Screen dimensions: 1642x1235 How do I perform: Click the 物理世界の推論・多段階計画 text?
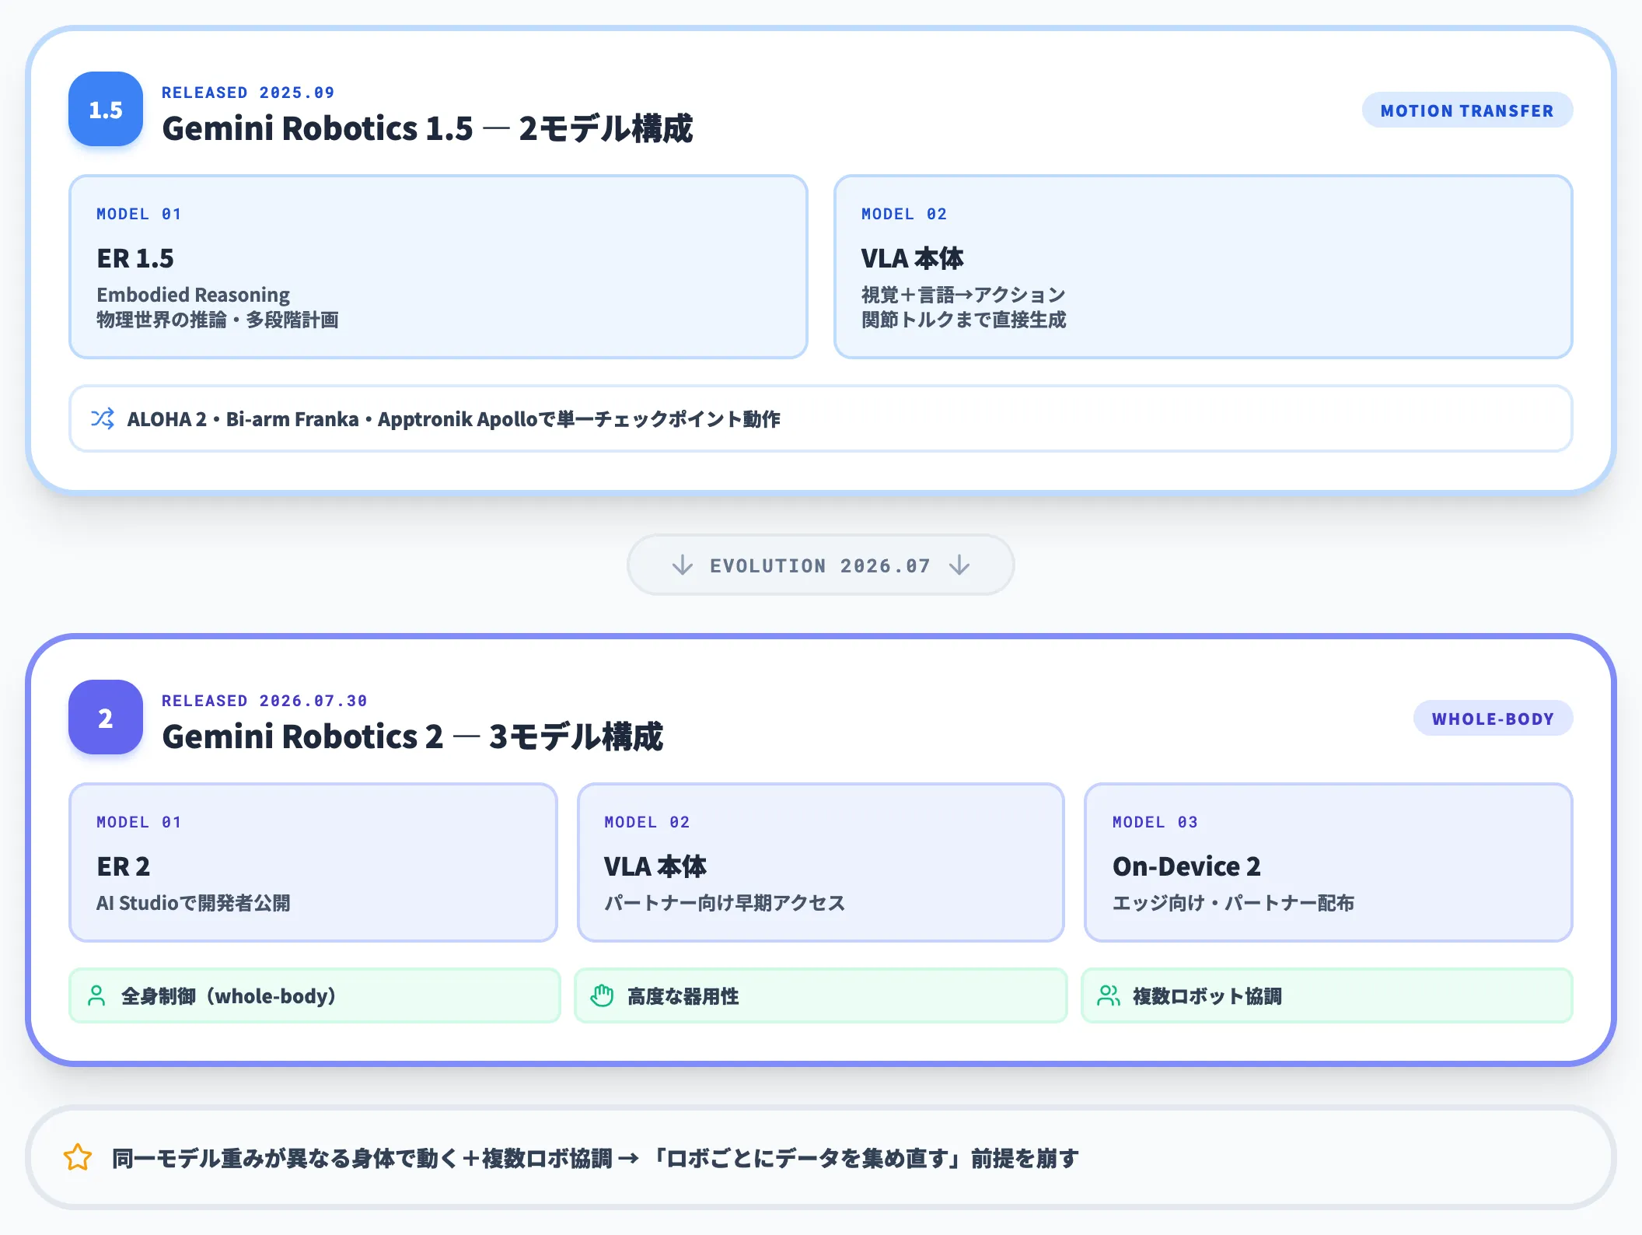click(218, 320)
